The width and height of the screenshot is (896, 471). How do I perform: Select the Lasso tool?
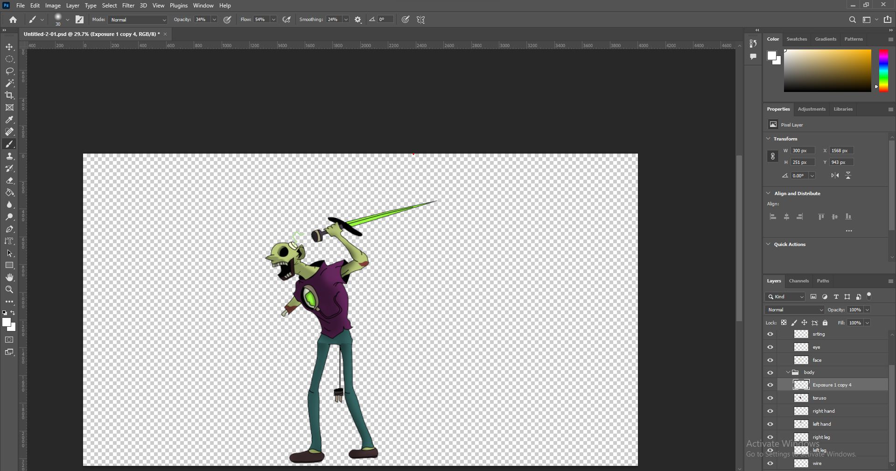9,71
